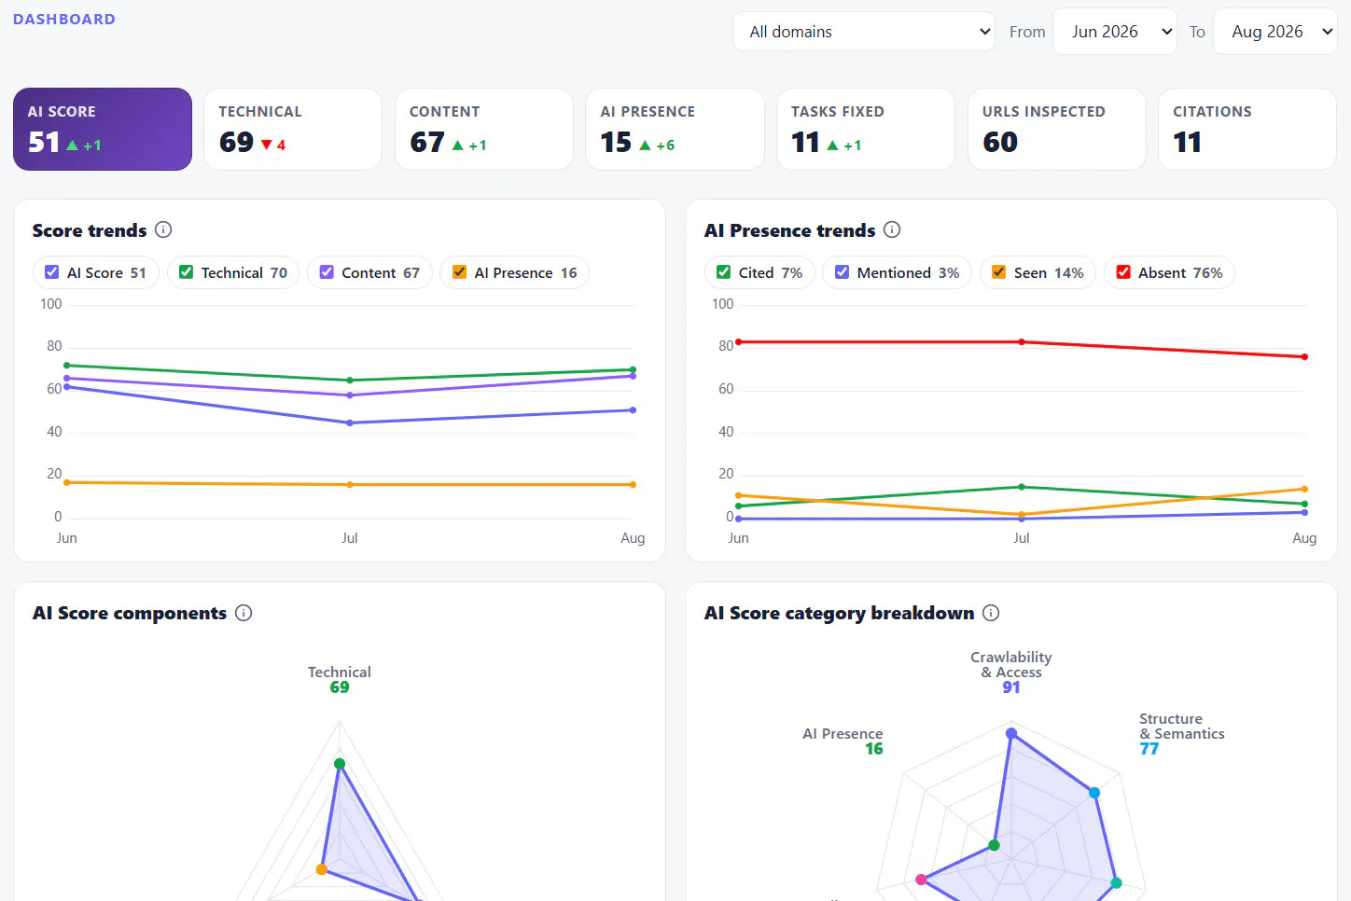This screenshot has height=901, width=1351.
Task: Open the Score trends info icon
Action: pyautogui.click(x=163, y=229)
